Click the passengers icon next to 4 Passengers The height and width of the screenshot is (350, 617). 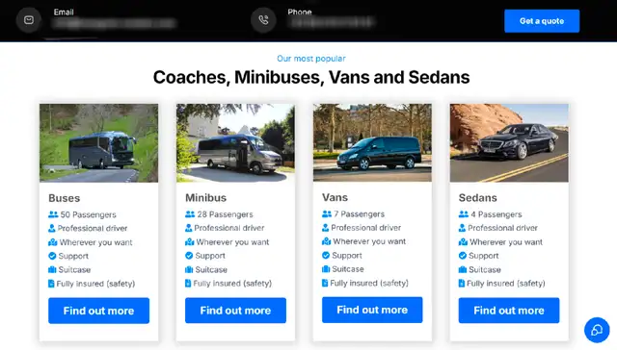coord(464,214)
